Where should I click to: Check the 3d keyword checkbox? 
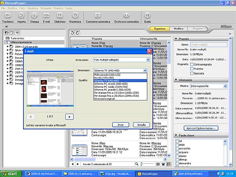(x=177, y=141)
